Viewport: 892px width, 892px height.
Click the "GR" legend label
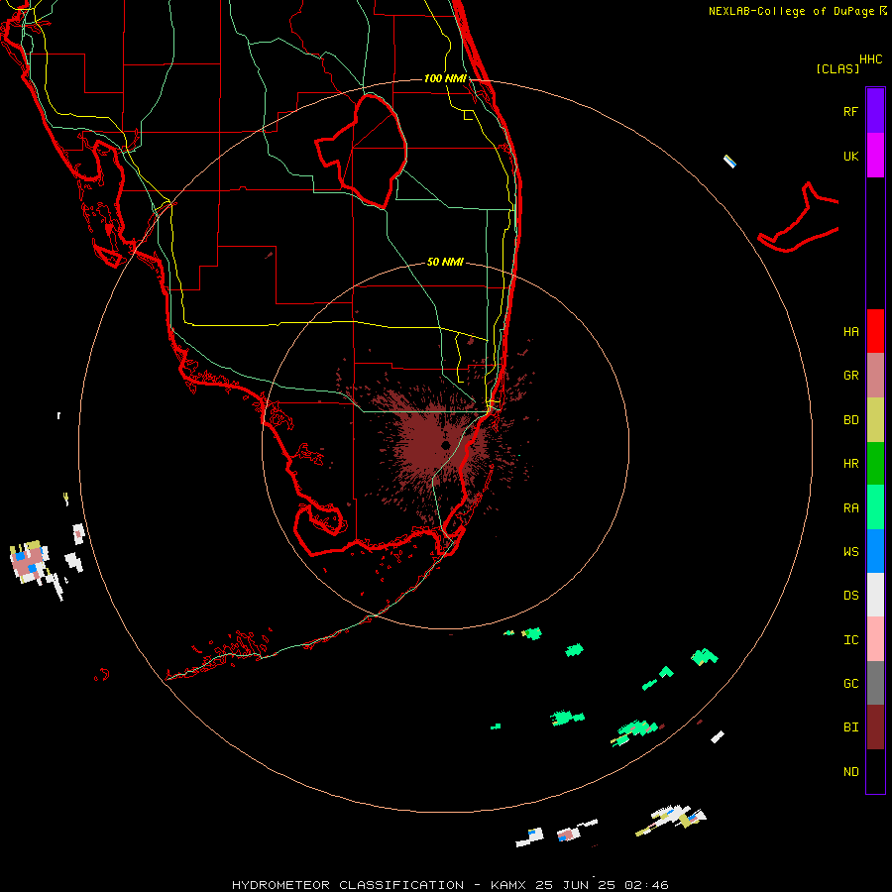(x=850, y=376)
